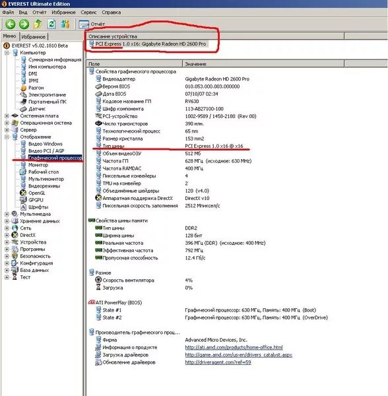Viewport: 388px width, 396px height.
Task: Click the Программы tree icon
Action: (15, 249)
